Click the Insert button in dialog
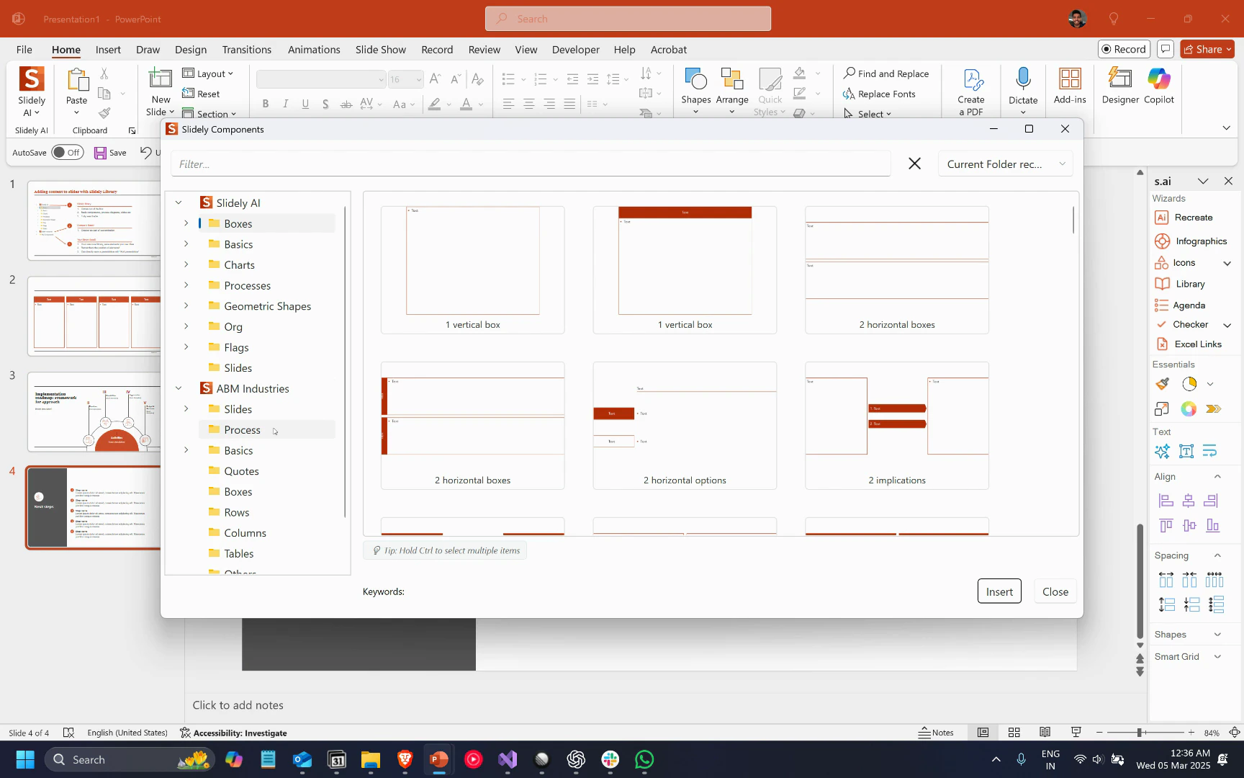Image resolution: width=1244 pixels, height=778 pixels. point(999,591)
